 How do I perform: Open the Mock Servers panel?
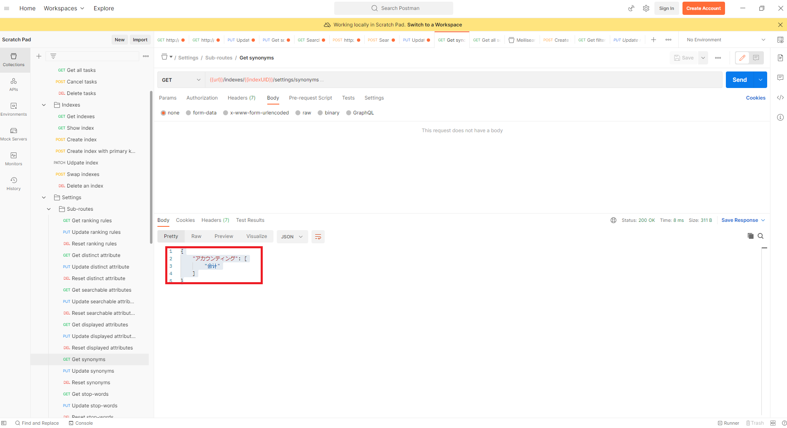point(14,133)
